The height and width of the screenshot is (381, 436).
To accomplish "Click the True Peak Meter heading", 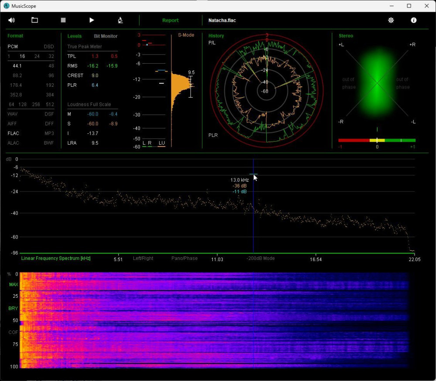I will tap(85, 47).
